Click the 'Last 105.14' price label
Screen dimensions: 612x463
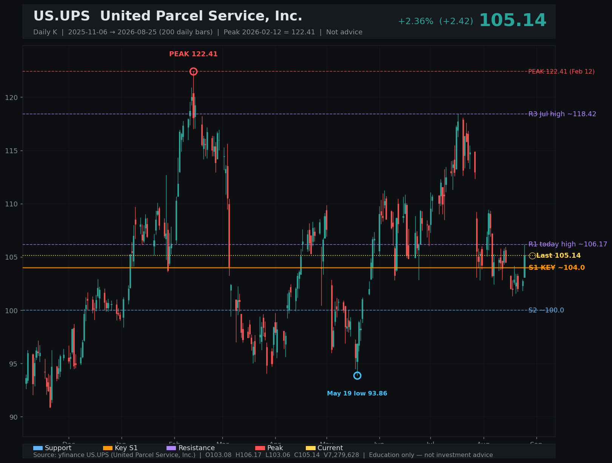coord(558,255)
